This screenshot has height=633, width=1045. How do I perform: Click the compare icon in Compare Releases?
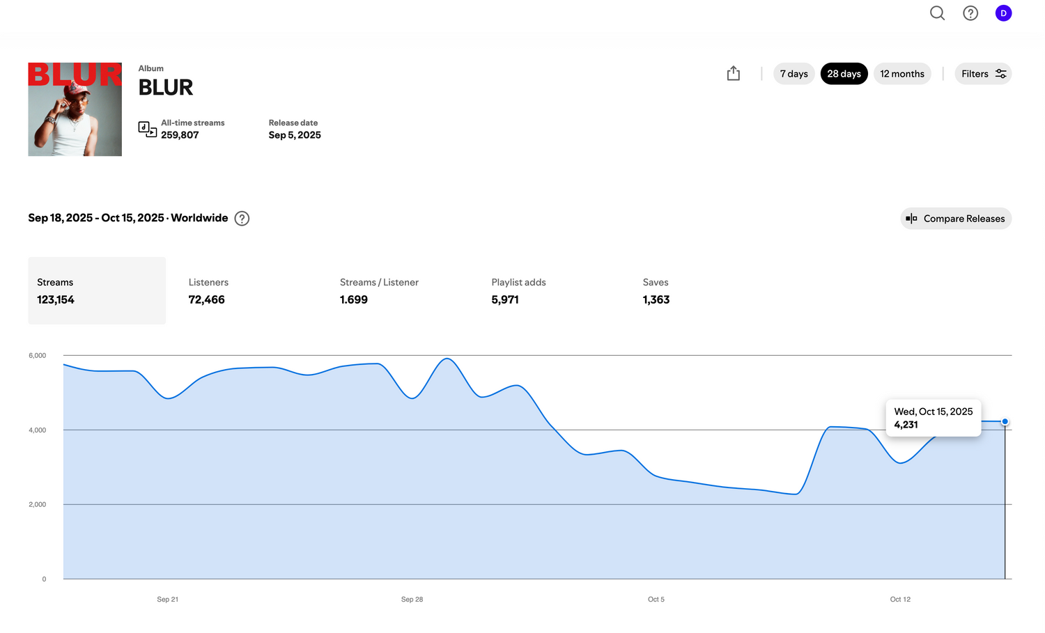pos(911,219)
